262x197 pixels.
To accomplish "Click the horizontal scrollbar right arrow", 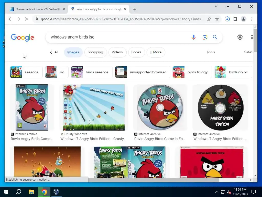I will 251,180.
